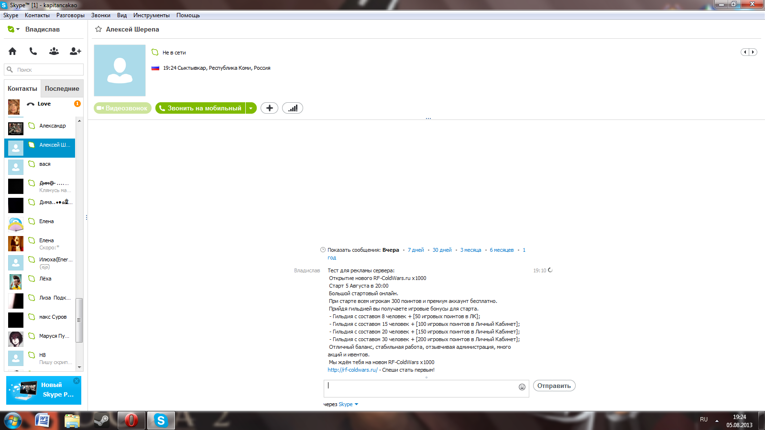This screenshot has width=765, height=430.
Task: Show messages from 6 месяцев
Action: point(502,250)
